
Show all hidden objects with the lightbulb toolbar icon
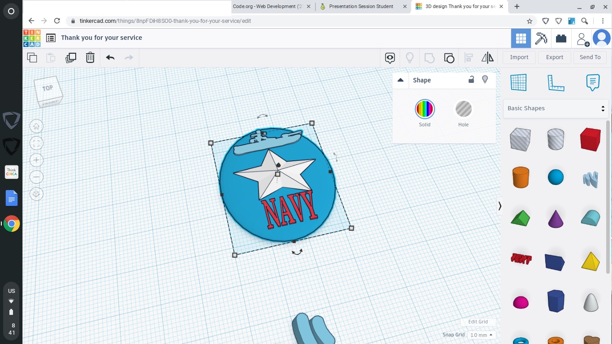(x=409, y=57)
